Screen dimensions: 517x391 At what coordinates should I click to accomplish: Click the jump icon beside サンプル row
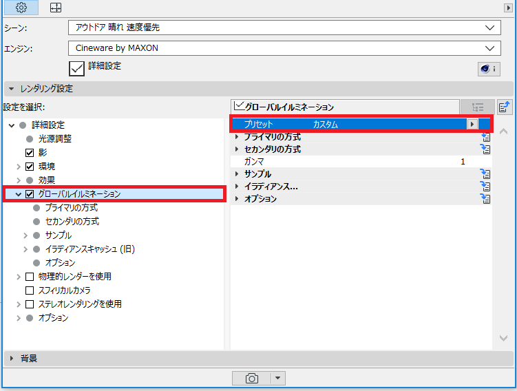point(485,173)
